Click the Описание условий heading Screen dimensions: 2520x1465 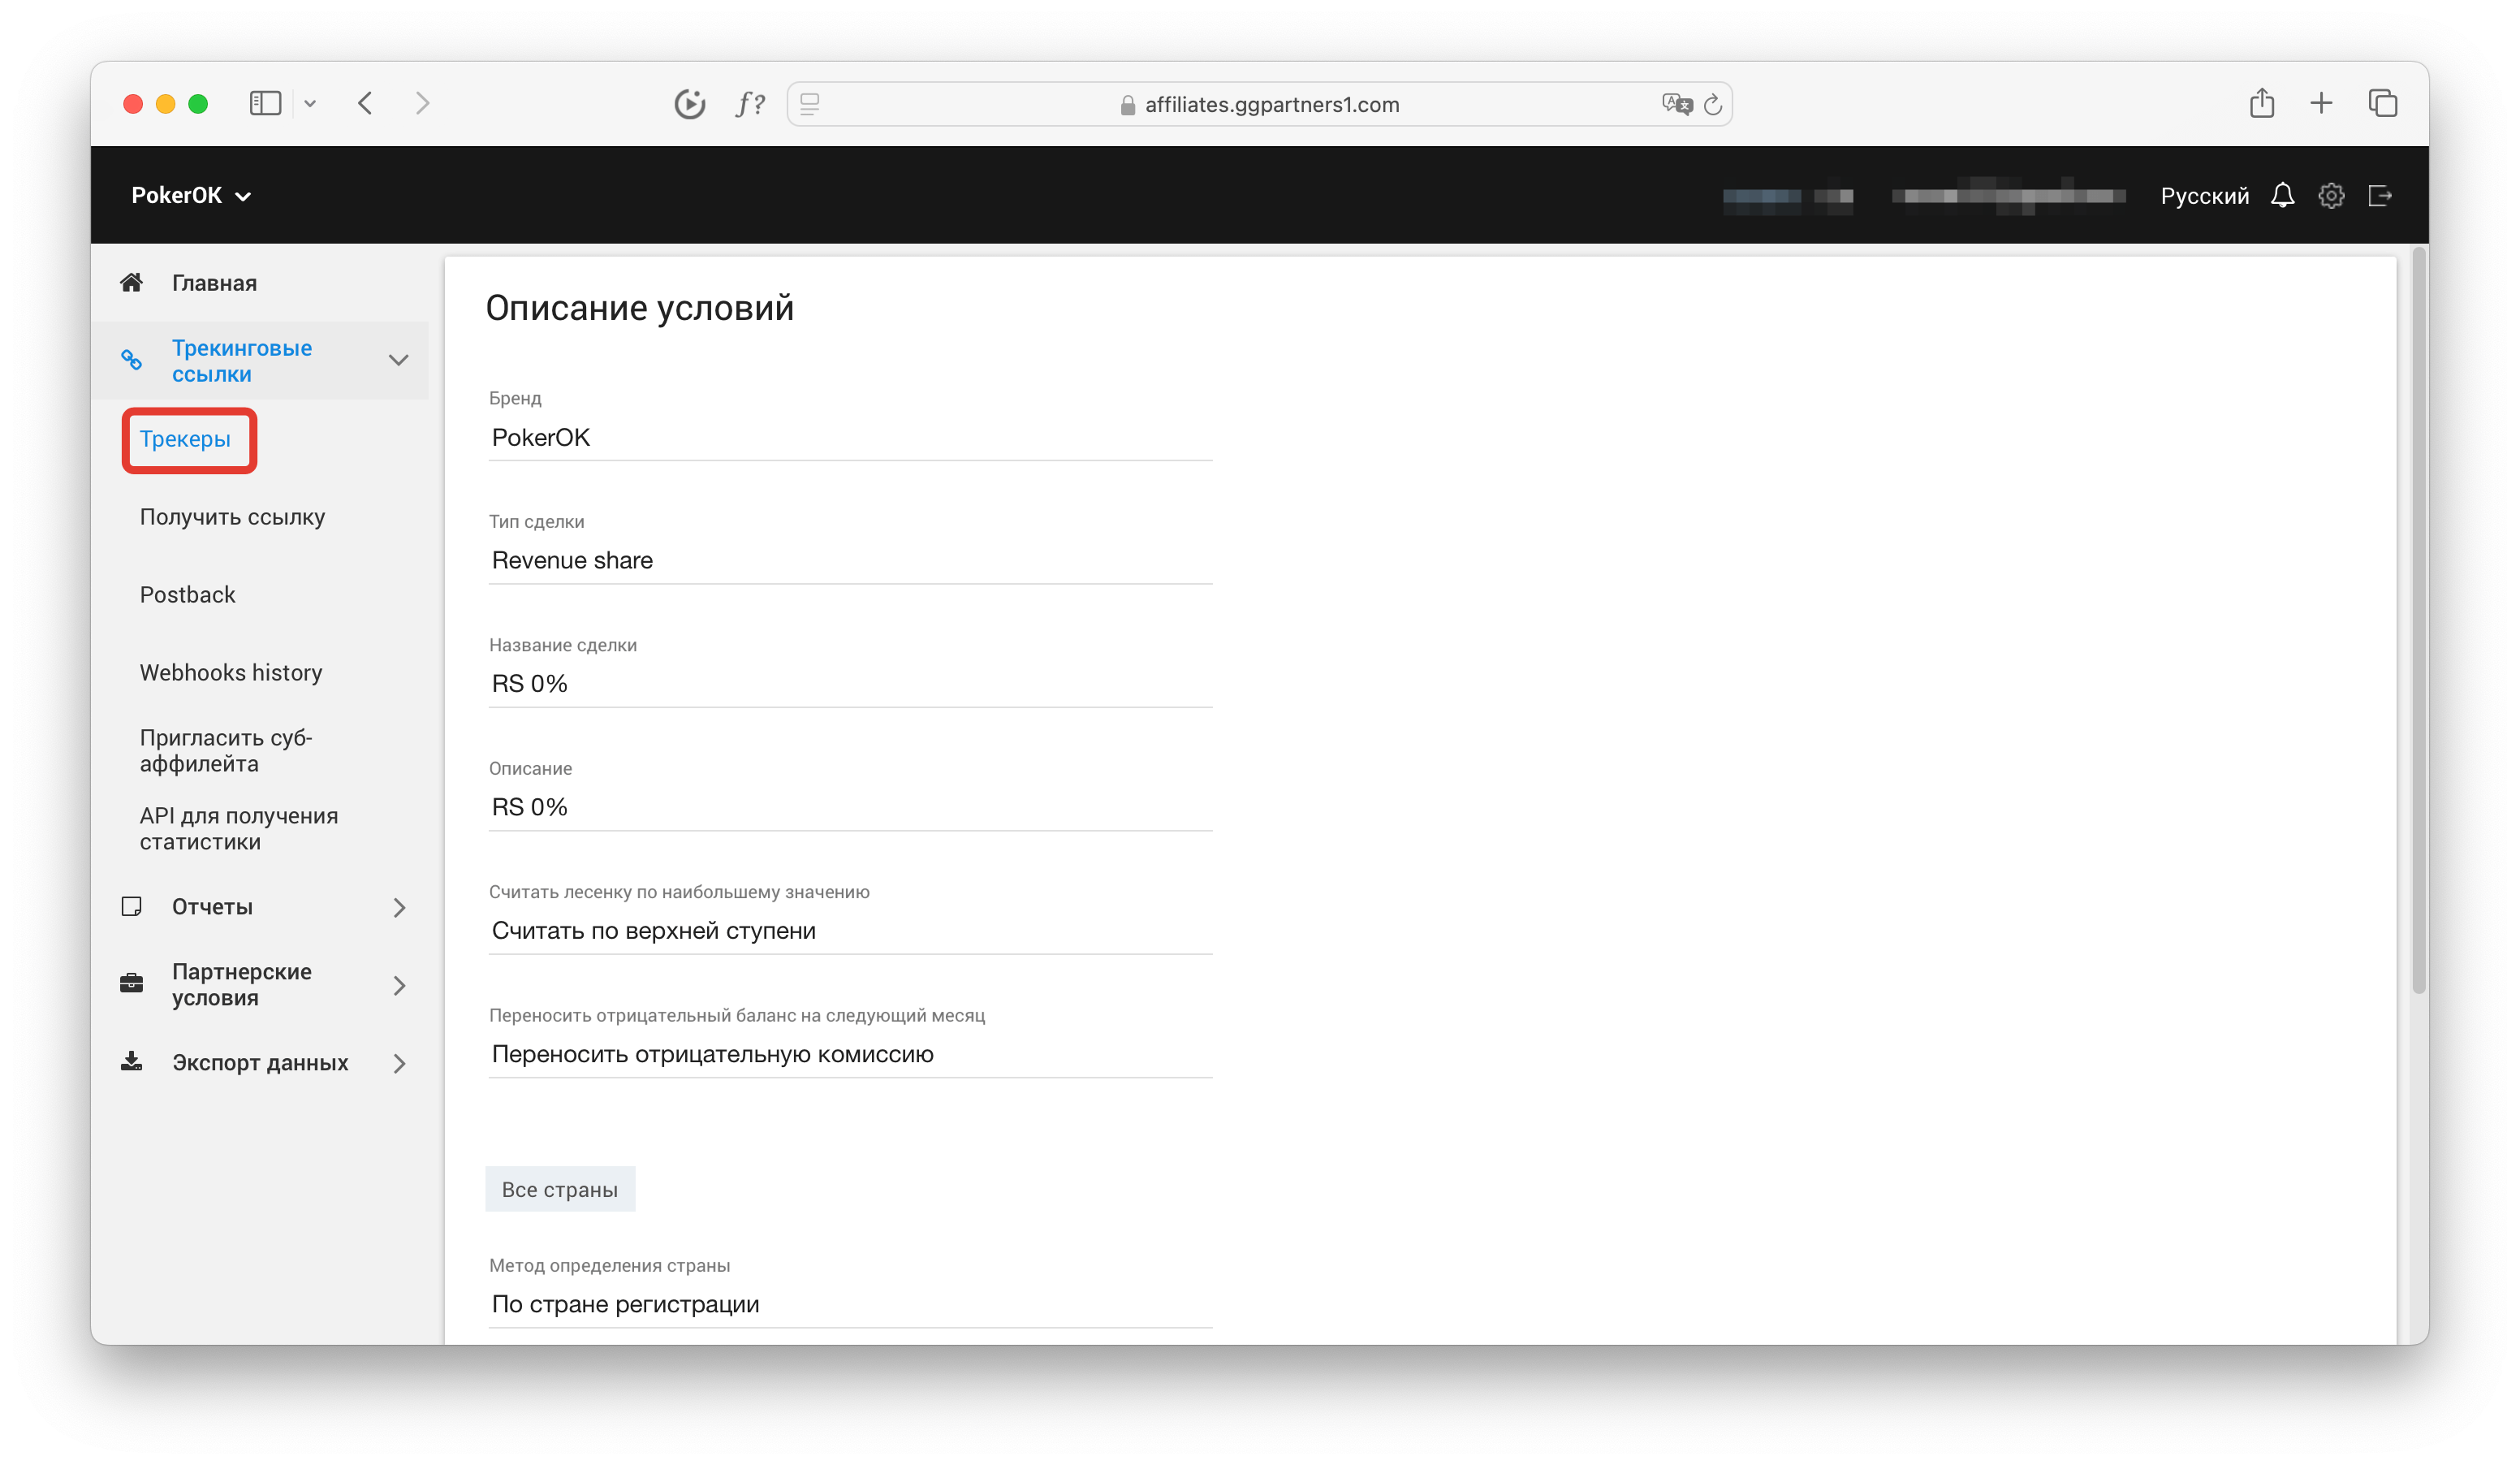pos(639,308)
